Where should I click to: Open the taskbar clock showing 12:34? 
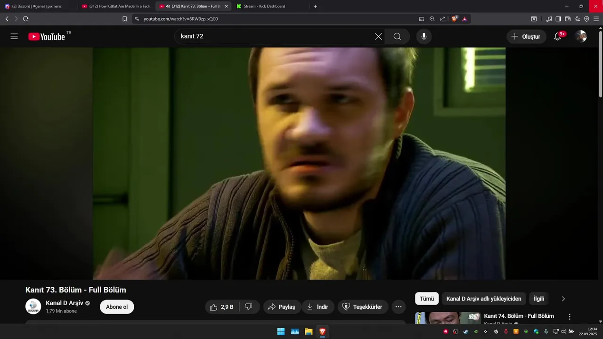pos(588,331)
